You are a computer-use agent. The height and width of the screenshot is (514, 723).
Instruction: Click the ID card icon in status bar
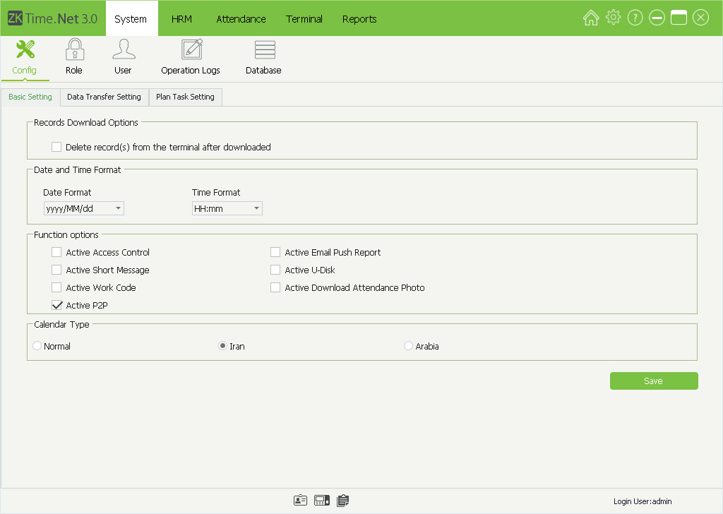301,501
